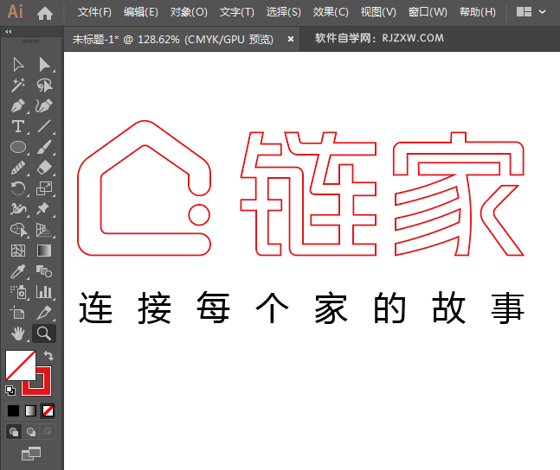
Task: Select the Mesh tool
Action: pyautogui.click(x=18, y=251)
